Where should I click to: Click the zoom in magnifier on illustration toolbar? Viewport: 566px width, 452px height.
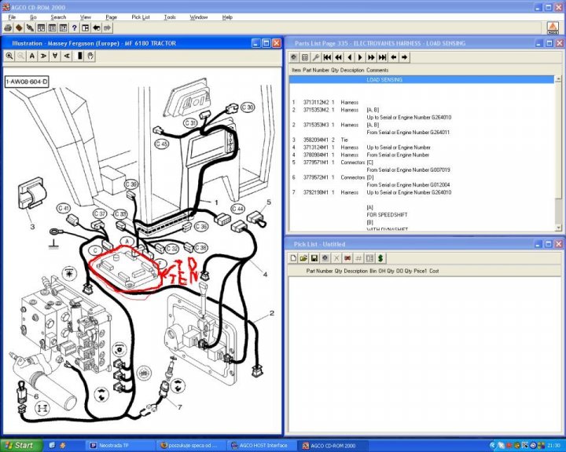[x=10, y=56]
